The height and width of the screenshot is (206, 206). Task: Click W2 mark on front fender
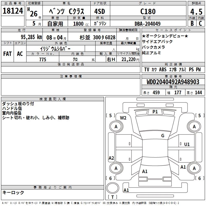point(123,118)
